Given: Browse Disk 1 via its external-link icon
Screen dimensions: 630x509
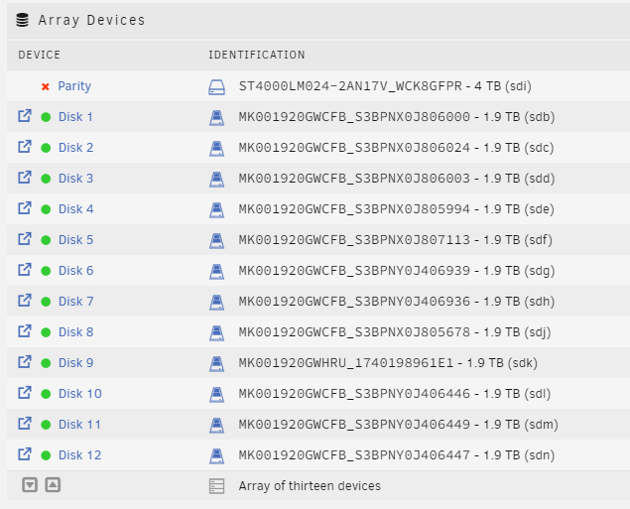Looking at the screenshot, I should 25,116.
